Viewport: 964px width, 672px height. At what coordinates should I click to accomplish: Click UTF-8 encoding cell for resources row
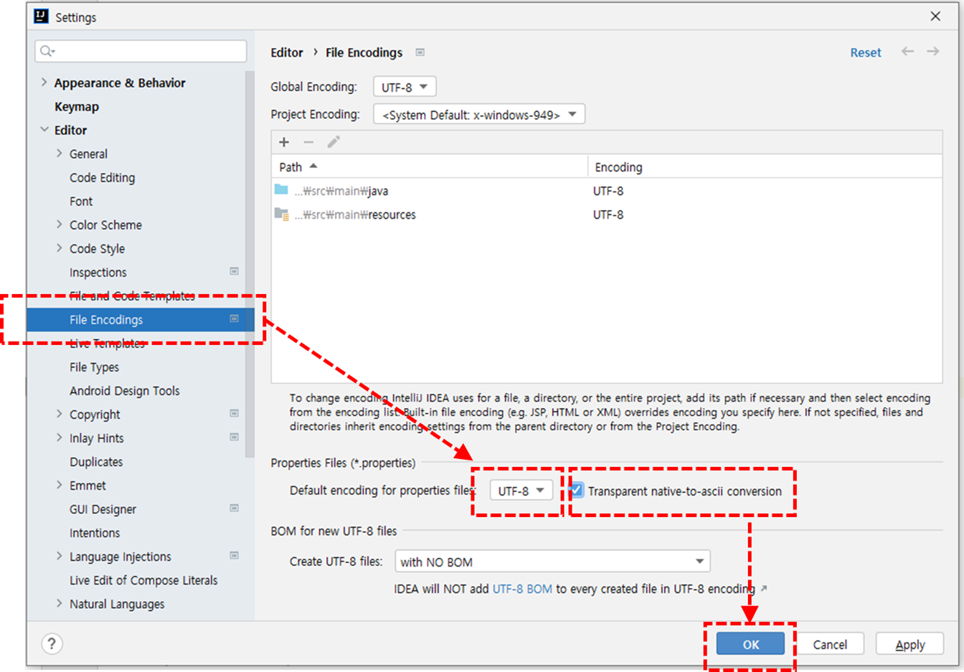click(608, 214)
